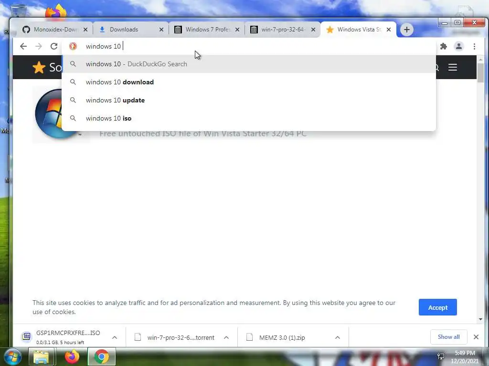Close the Downloads tab
489x366 pixels.
161,30
